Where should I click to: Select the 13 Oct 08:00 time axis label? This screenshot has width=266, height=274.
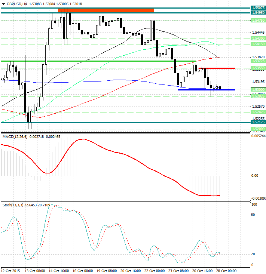point(35,271)
